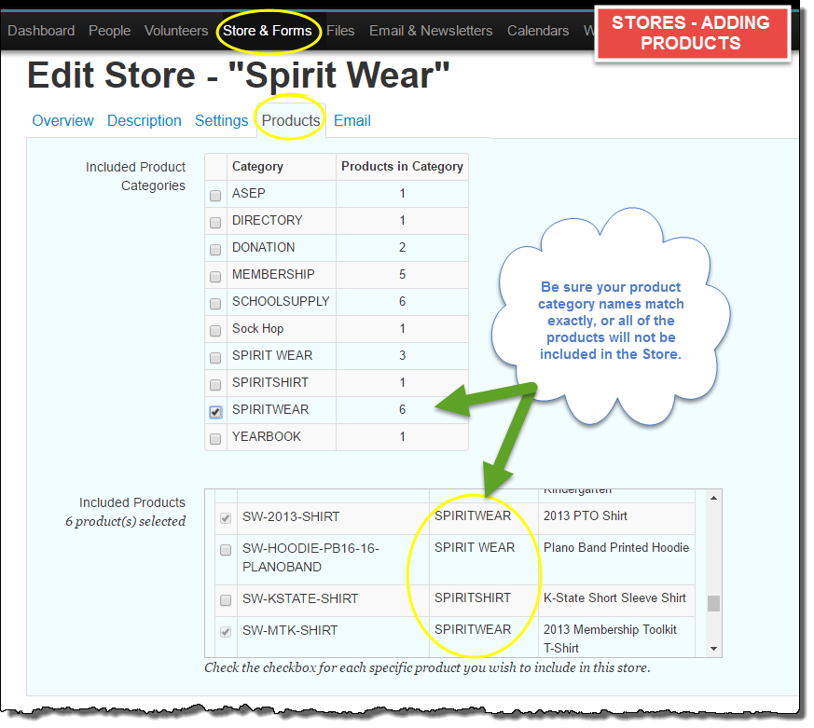Viewport: 814px width, 728px height.
Task: Click the products list scroll up arrow
Action: 714,498
